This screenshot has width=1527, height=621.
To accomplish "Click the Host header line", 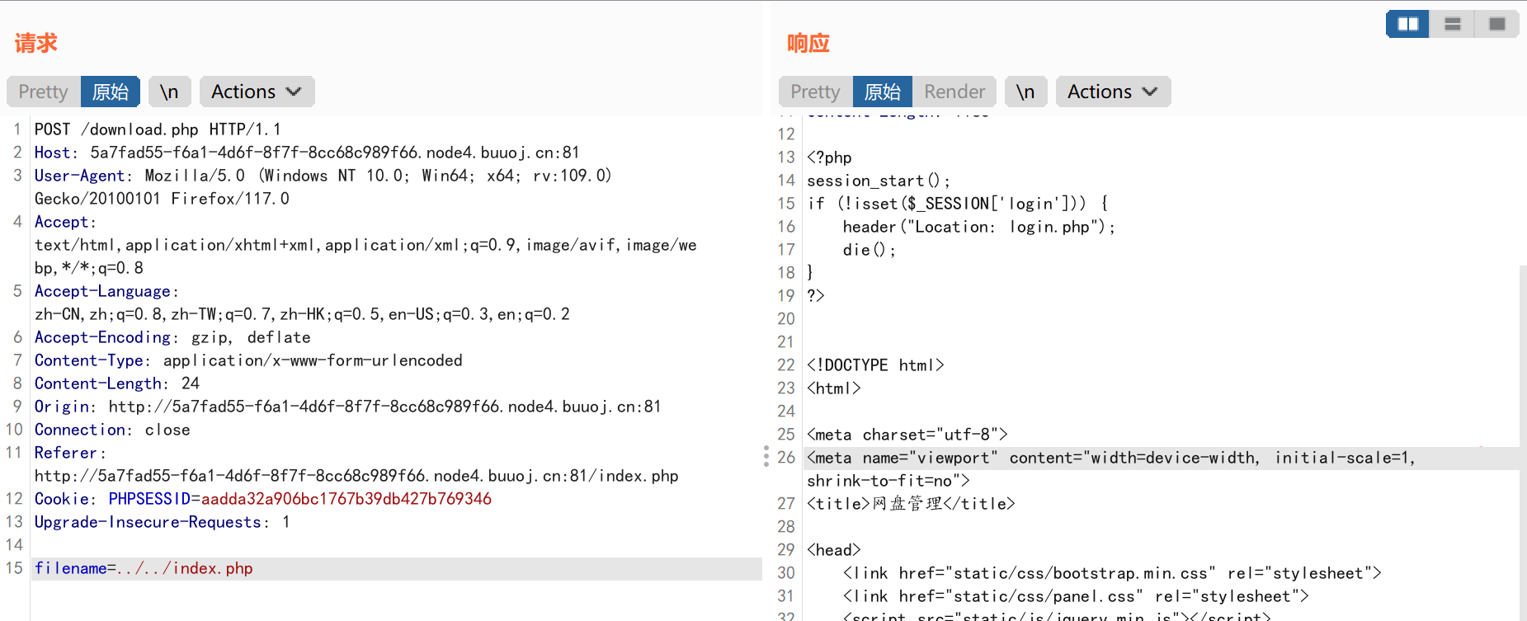I will coord(307,153).
